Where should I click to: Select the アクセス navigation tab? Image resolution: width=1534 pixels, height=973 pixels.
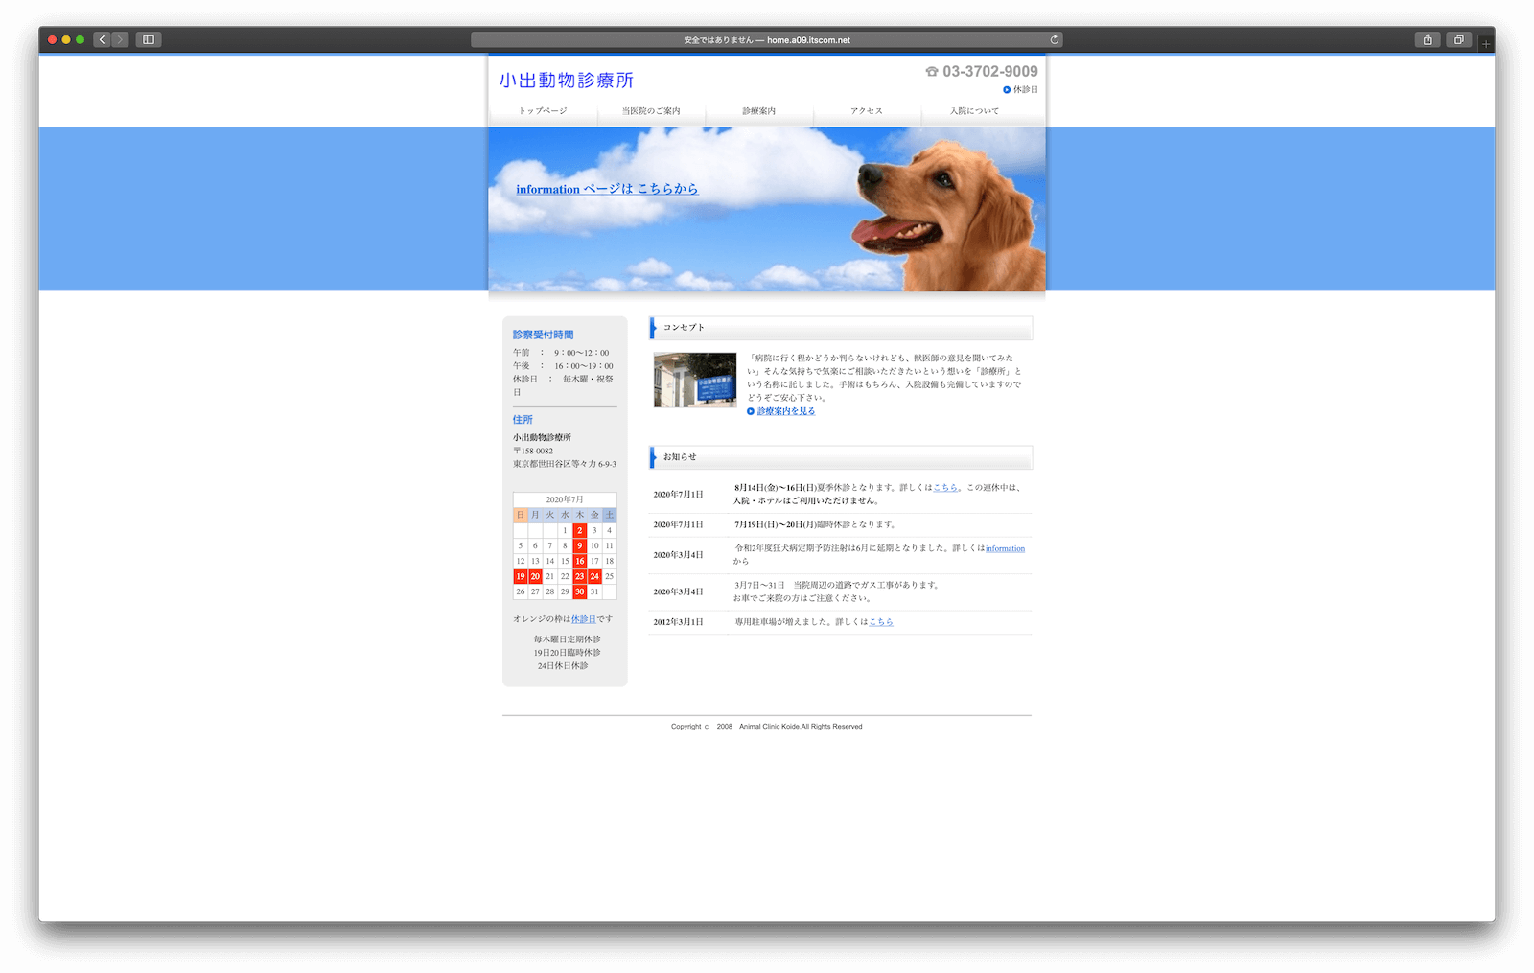point(867,111)
